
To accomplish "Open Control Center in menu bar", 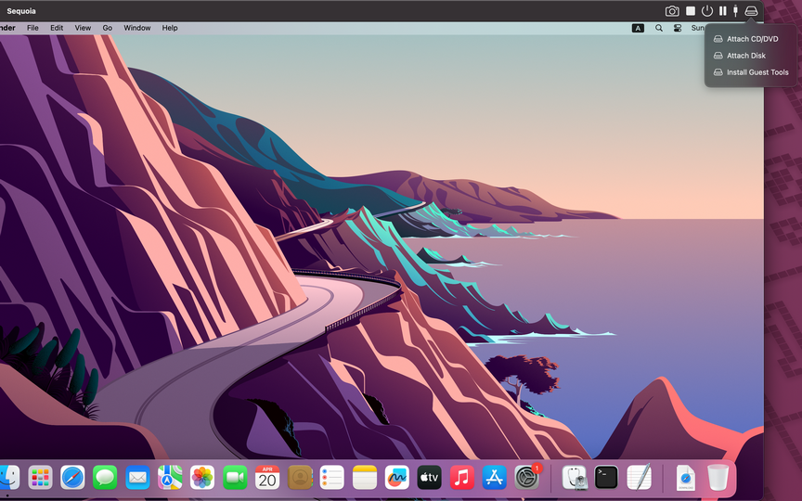I will [678, 28].
